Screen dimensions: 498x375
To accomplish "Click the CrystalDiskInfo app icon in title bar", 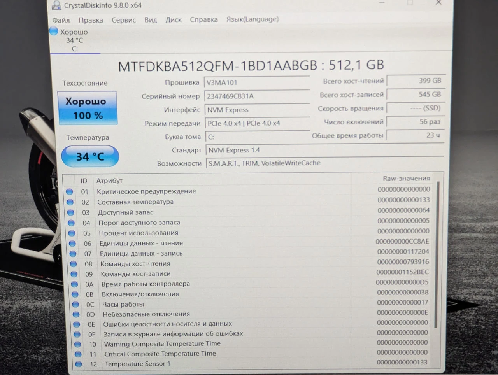I will point(57,5).
